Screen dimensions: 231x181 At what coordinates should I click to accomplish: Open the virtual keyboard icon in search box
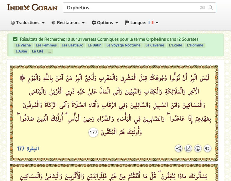(202, 8)
